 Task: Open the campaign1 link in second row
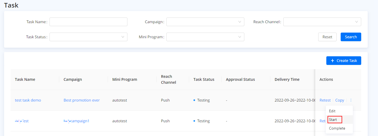76,121
